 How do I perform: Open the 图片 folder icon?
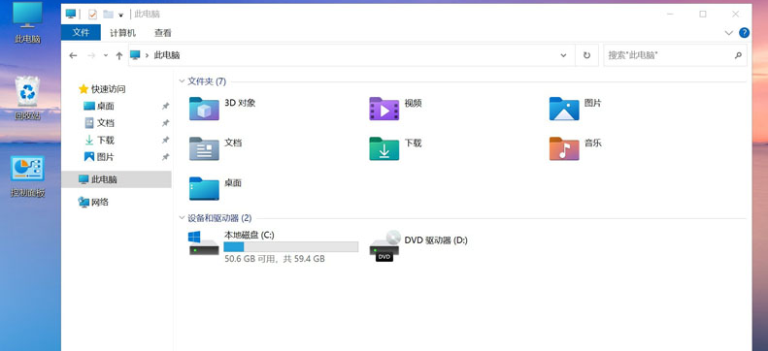pyautogui.click(x=564, y=109)
